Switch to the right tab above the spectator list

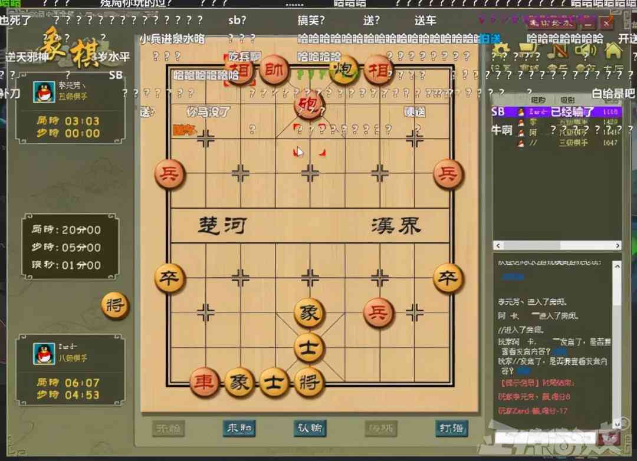click(567, 99)
